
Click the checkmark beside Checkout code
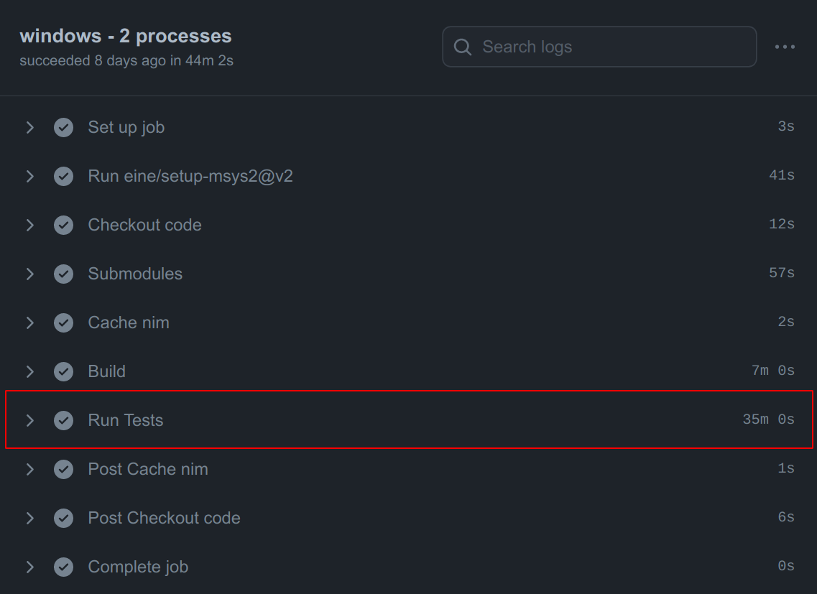pos(63,225)
